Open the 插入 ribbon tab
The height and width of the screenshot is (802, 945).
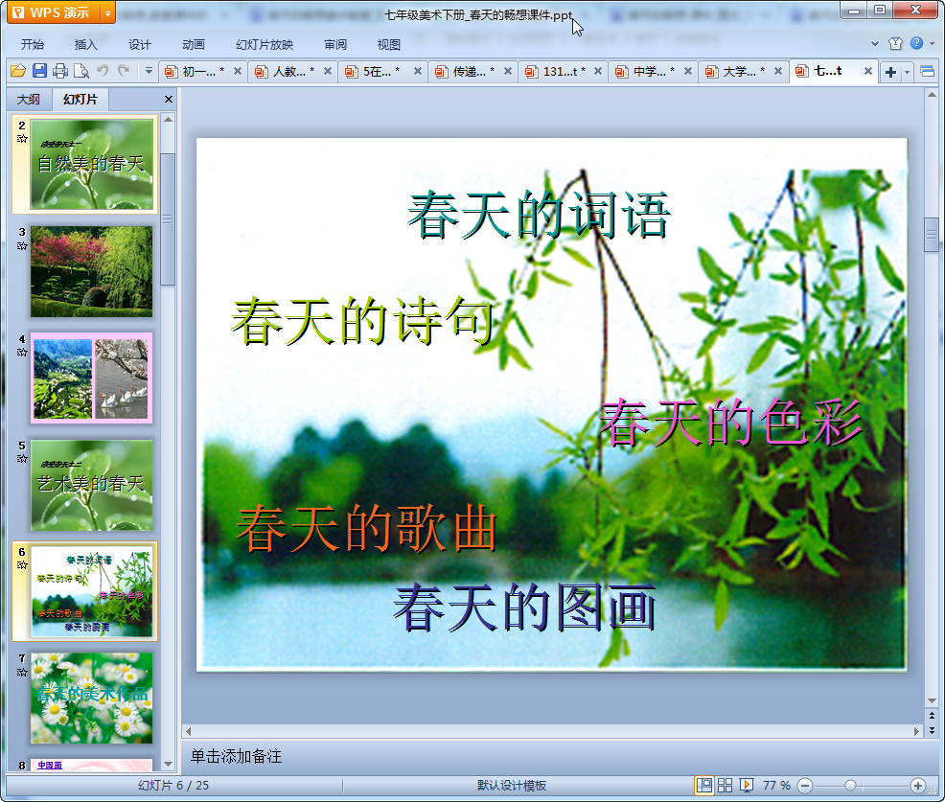click(x=85, y=45)
